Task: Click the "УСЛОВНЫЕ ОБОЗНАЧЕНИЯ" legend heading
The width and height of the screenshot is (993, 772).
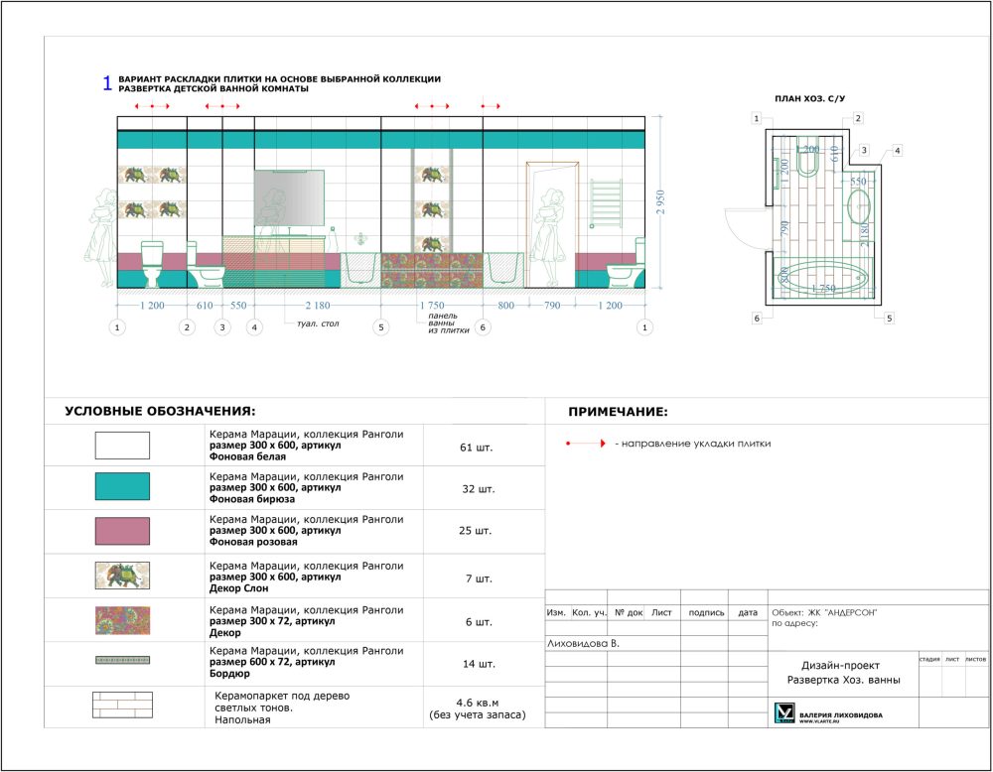Action: [x=160, y=411]
